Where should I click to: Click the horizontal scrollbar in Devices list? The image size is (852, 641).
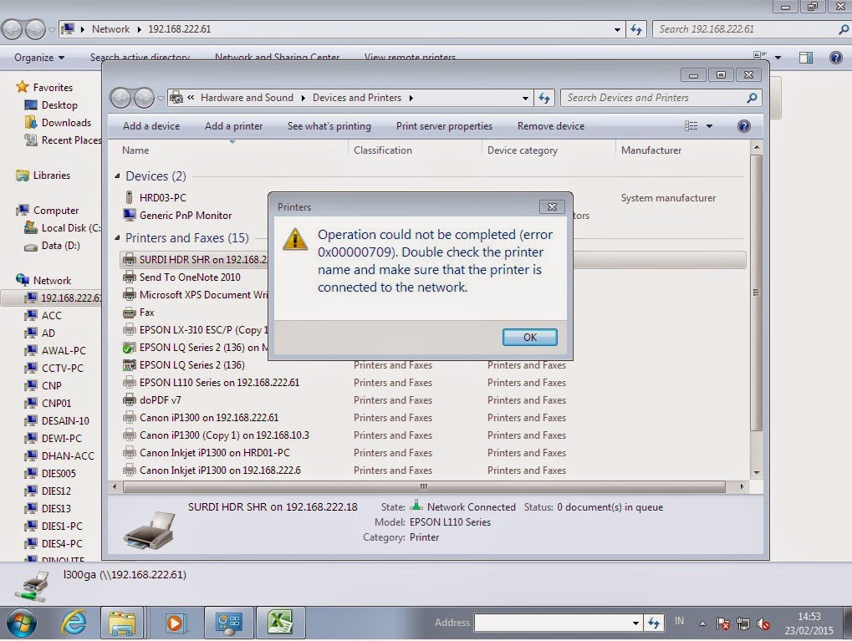(424, 486)
